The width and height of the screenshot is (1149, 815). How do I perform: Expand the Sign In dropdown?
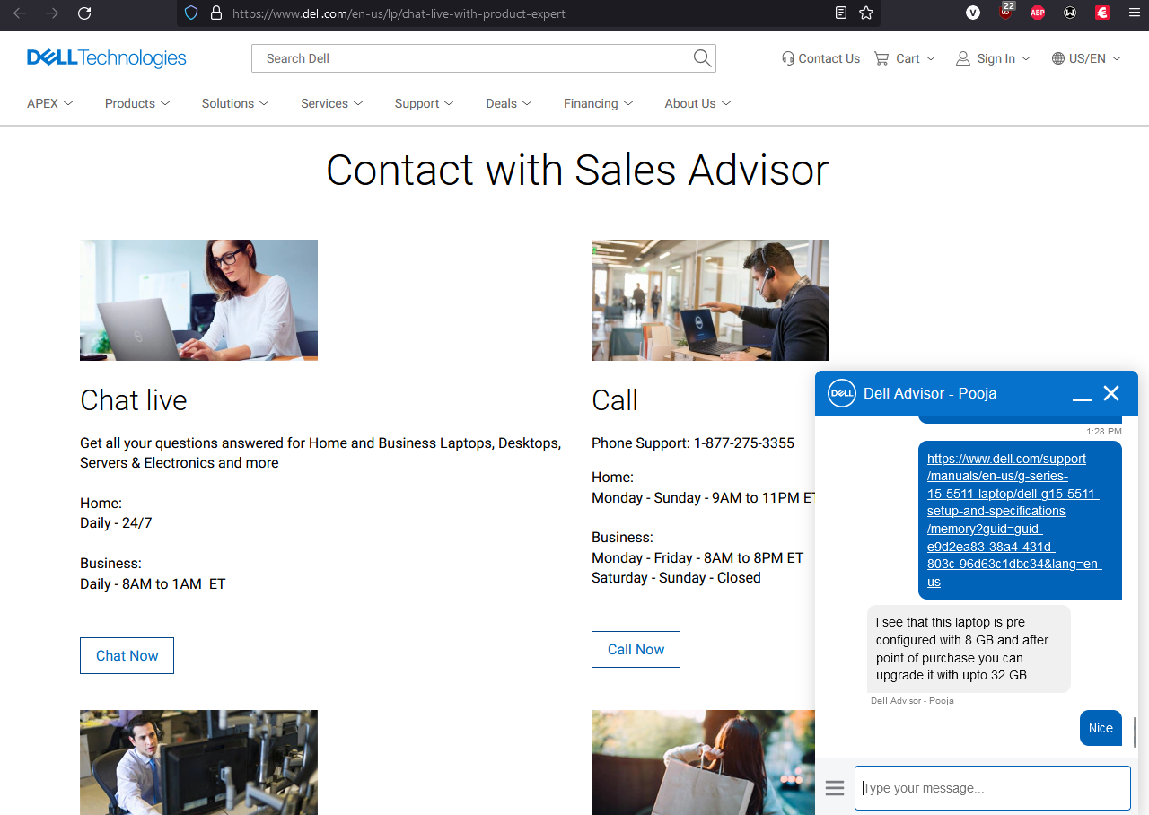[x=994, y=58]
